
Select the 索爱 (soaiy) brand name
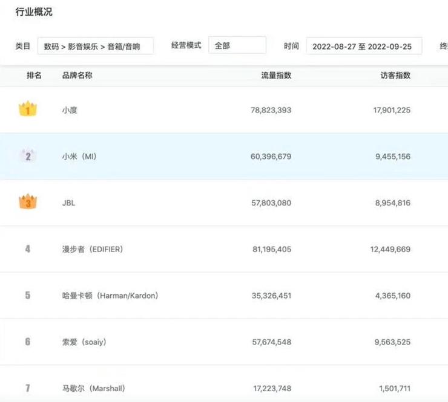coord(84,342)
